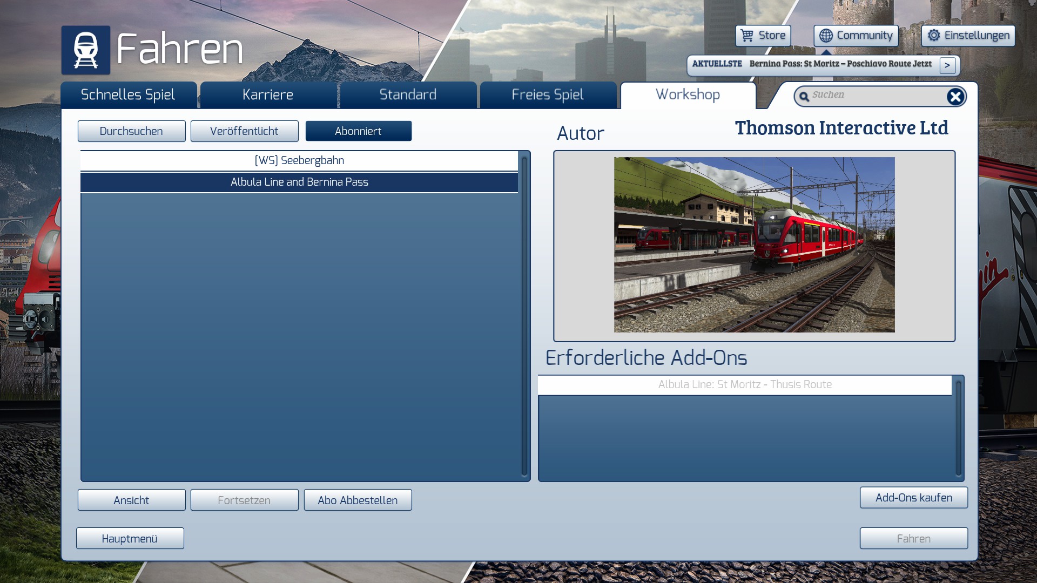Switch to the Karriere tab
The image size is (1037, 583).
click(x=268, y=95)
